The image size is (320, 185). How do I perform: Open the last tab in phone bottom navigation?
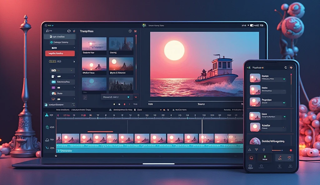pyautogui.click(x=290, y=166)
